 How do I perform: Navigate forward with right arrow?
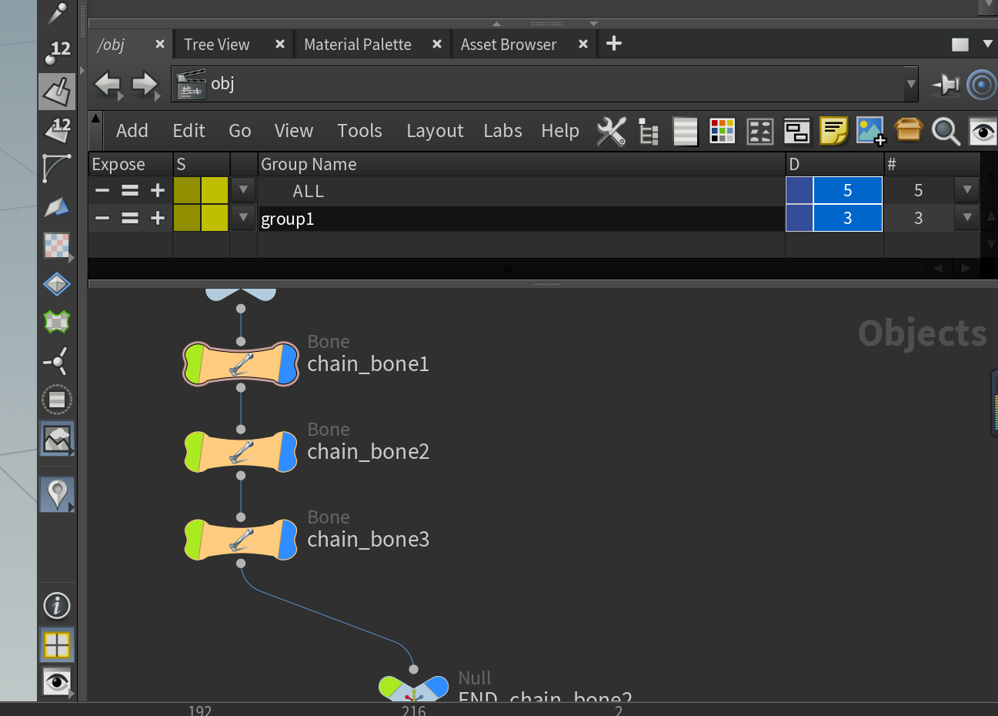145,84
